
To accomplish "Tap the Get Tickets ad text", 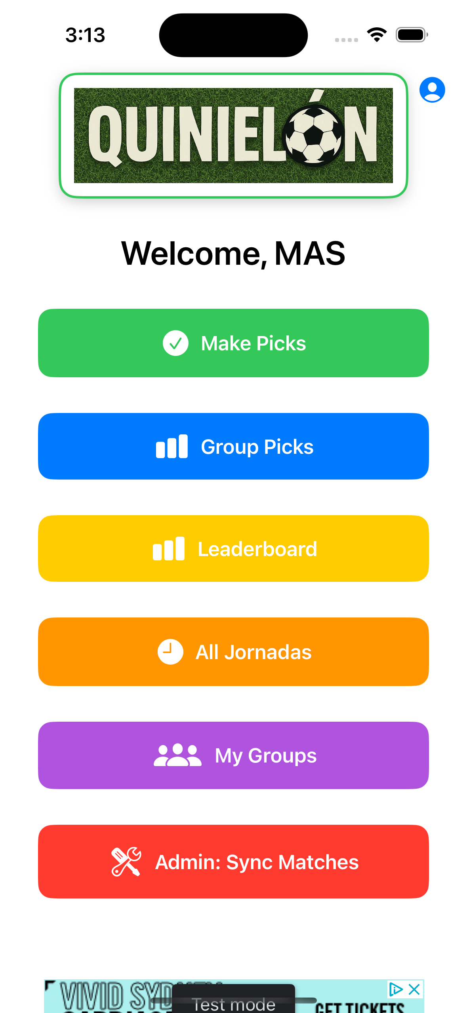I will coord(360,1007).
